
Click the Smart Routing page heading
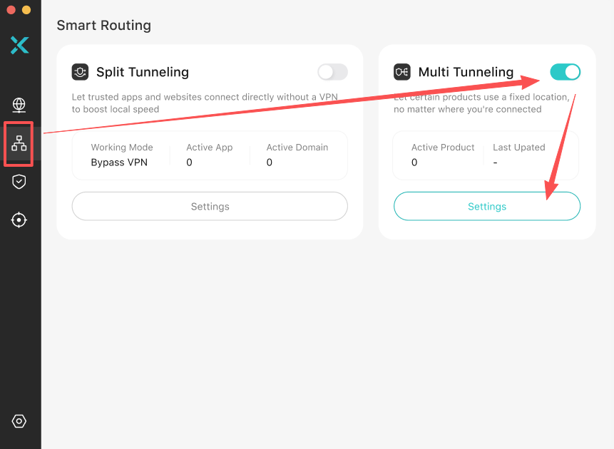[x=103, y=25]
